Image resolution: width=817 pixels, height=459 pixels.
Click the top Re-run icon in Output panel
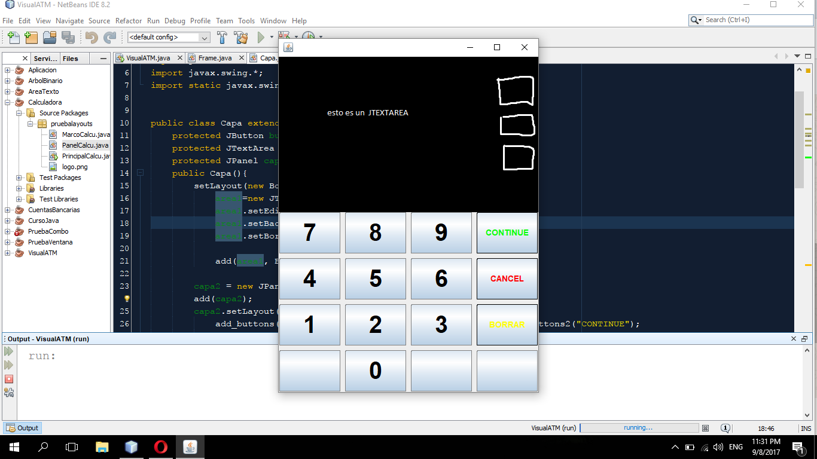click(x=9, y=351)
